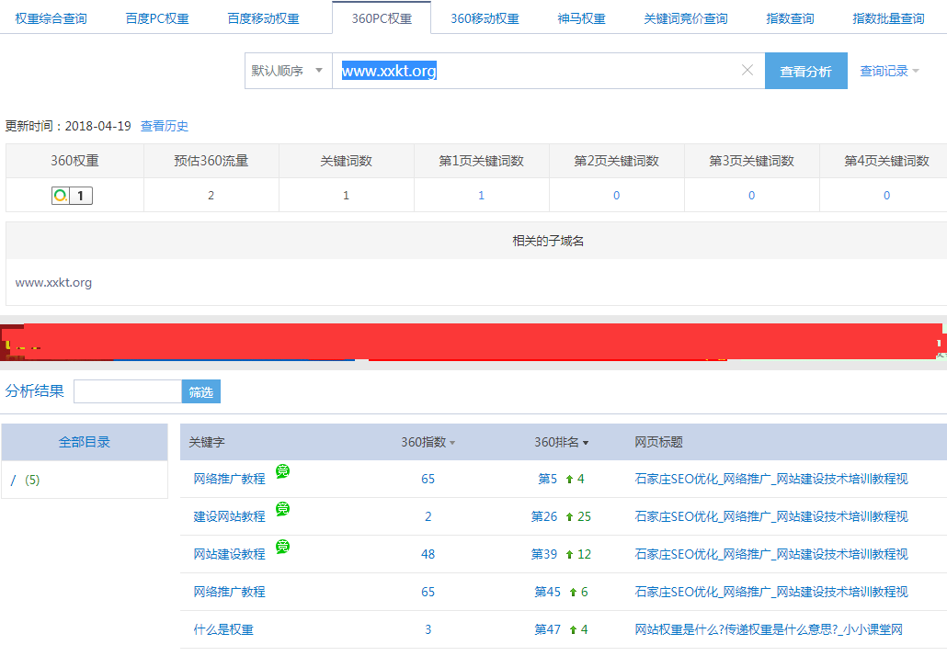Click the 分析结果 filter input field

pos(128,391)
